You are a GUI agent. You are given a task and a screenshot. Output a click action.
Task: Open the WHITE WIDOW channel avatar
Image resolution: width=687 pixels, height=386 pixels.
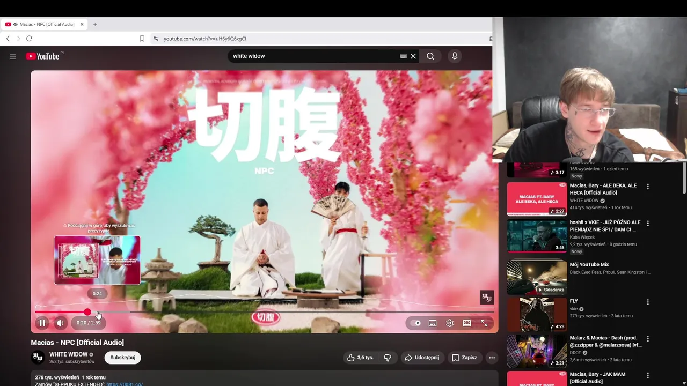click(x=38, y=358)
